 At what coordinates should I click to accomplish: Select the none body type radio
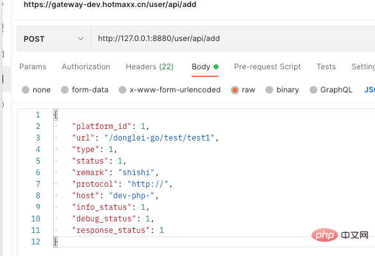click(x=26, y=90)
